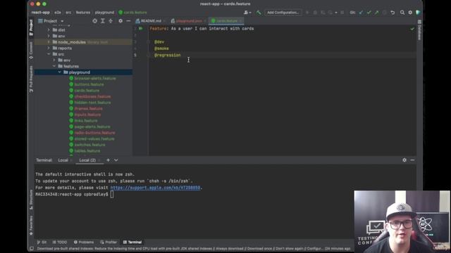This screenshot has width=451, height=253.
Task: Open tables.feature file
Action: point(87,150)
